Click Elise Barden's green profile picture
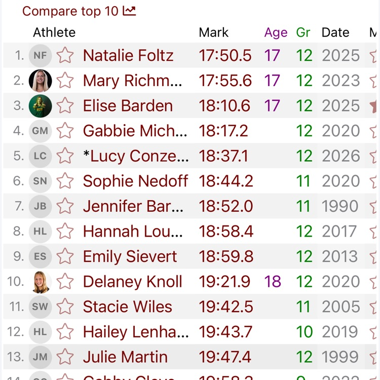 pyautogui.click(x=40, y=106)
